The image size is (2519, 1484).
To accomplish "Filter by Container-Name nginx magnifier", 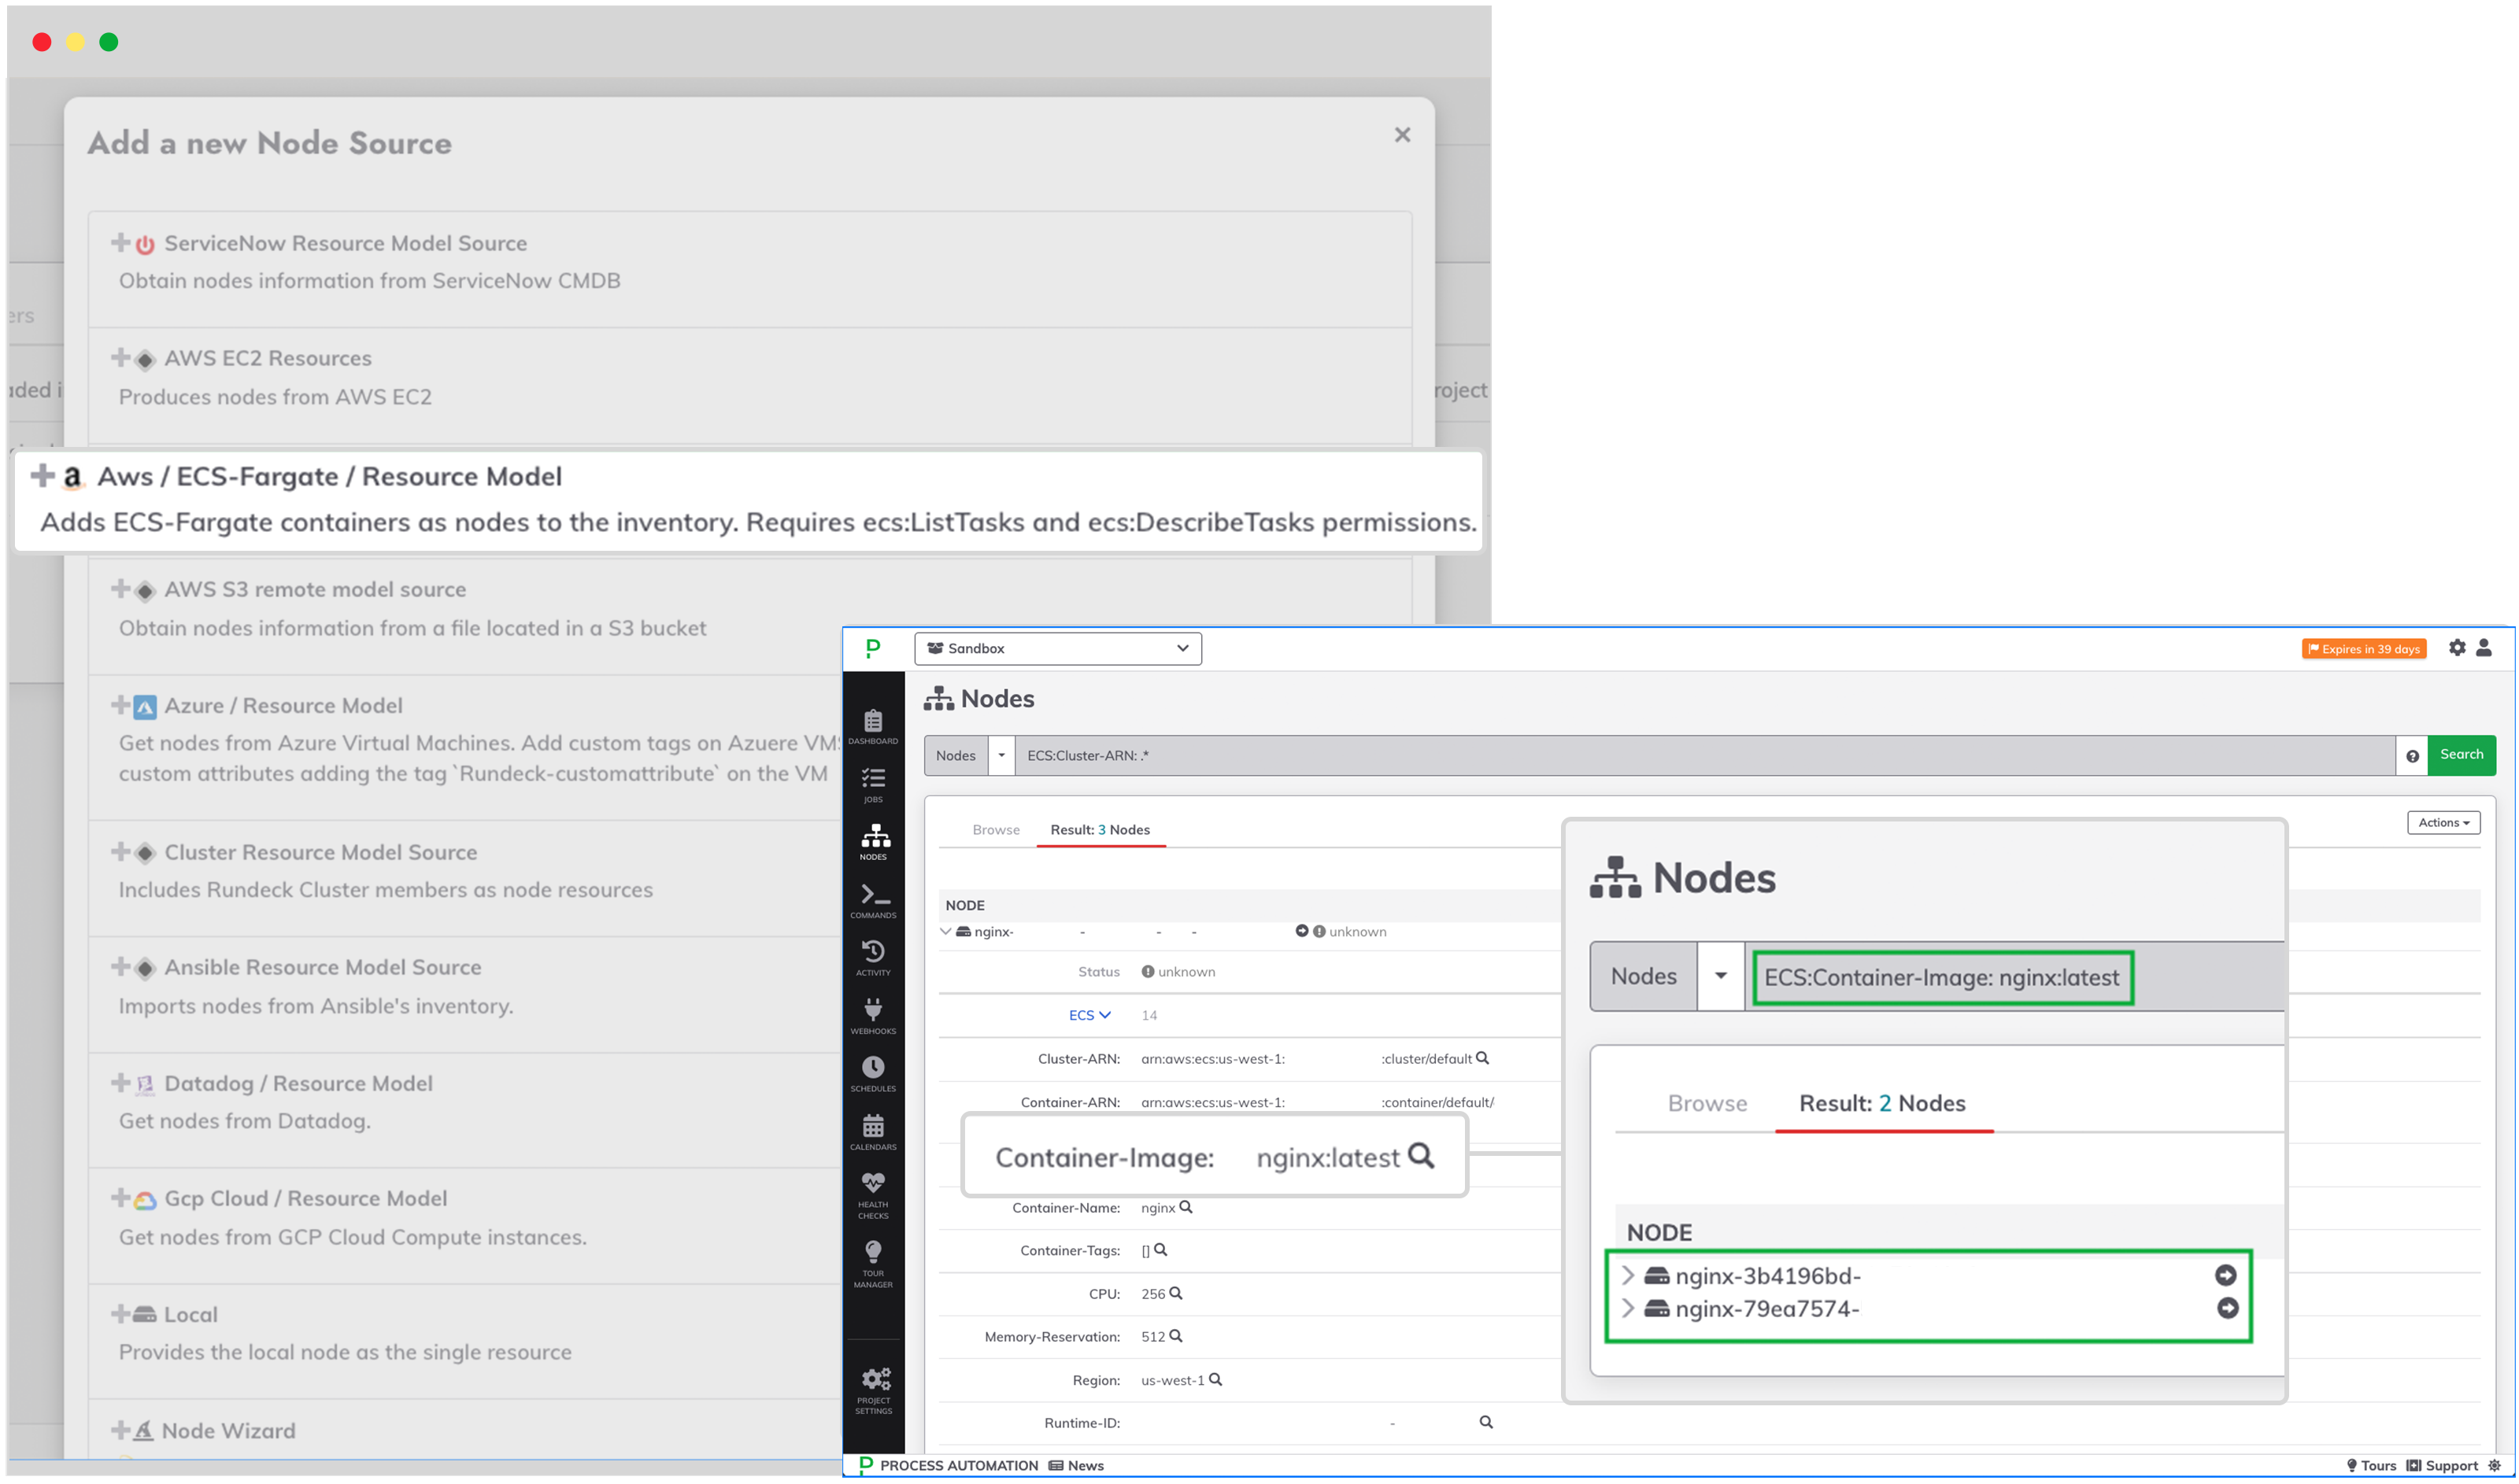I will pos(1186,1207).
